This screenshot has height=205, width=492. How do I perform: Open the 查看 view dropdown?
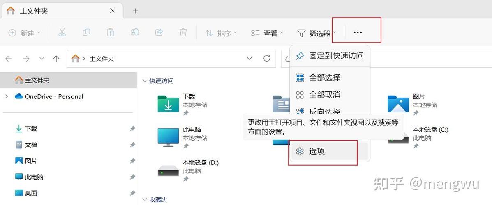267,33
